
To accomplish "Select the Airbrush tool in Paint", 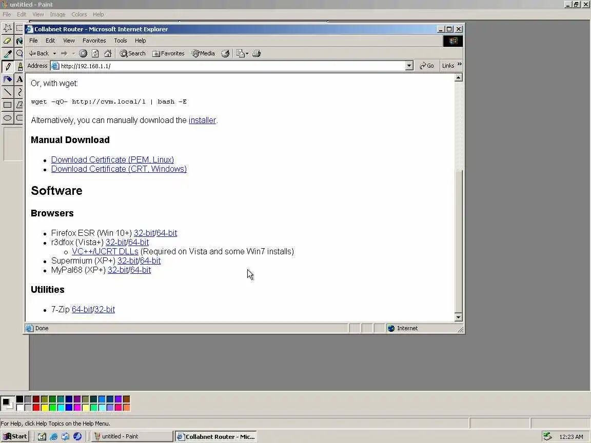I will (x=7, y=79).
